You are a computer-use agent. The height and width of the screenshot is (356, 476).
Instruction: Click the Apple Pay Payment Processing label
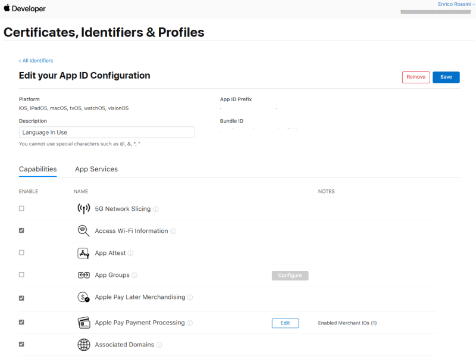coord(140,323)
